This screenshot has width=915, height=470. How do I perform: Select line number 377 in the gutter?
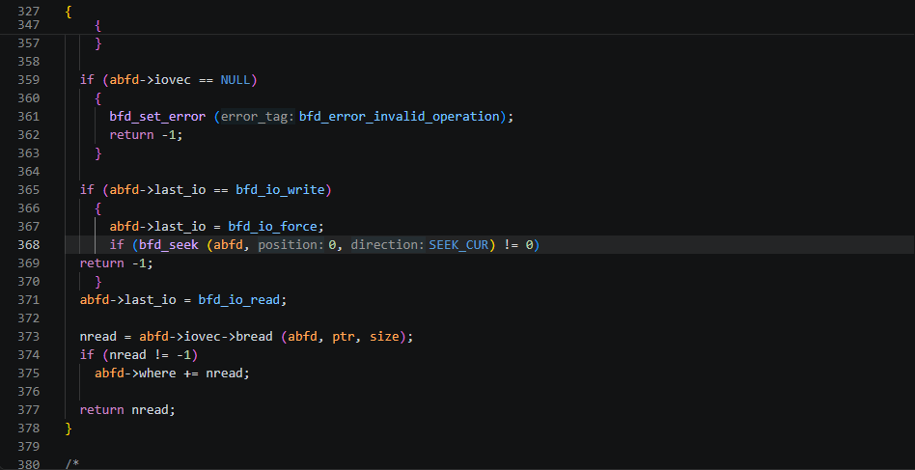[29, 410]
